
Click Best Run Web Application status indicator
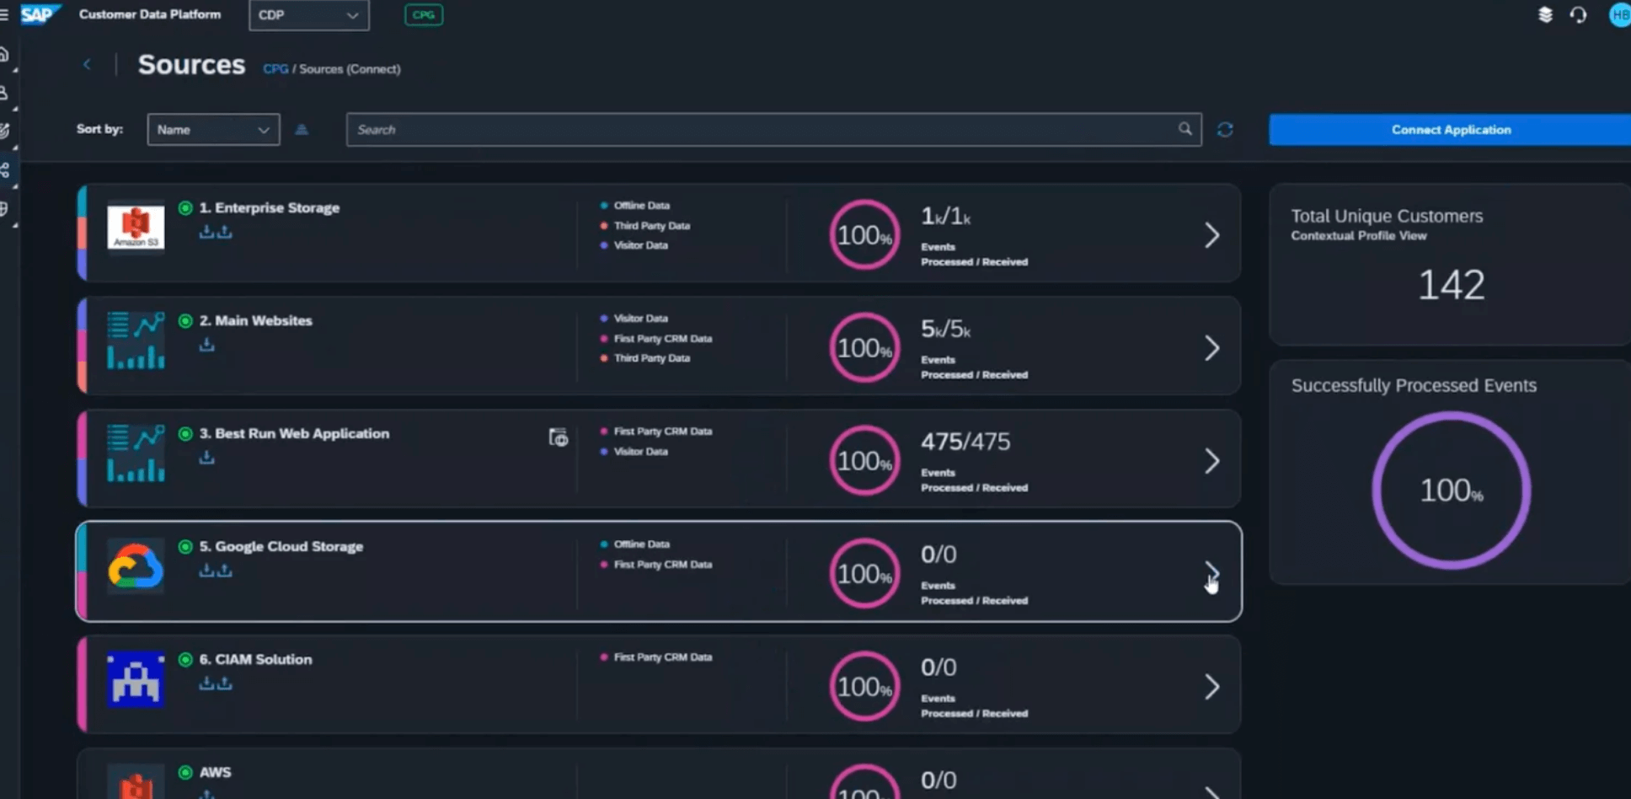coord(185,433)
